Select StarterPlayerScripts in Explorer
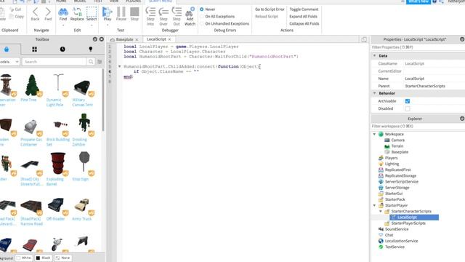Image resolution: width=465 pixels, height=262 pixels. 408,223
